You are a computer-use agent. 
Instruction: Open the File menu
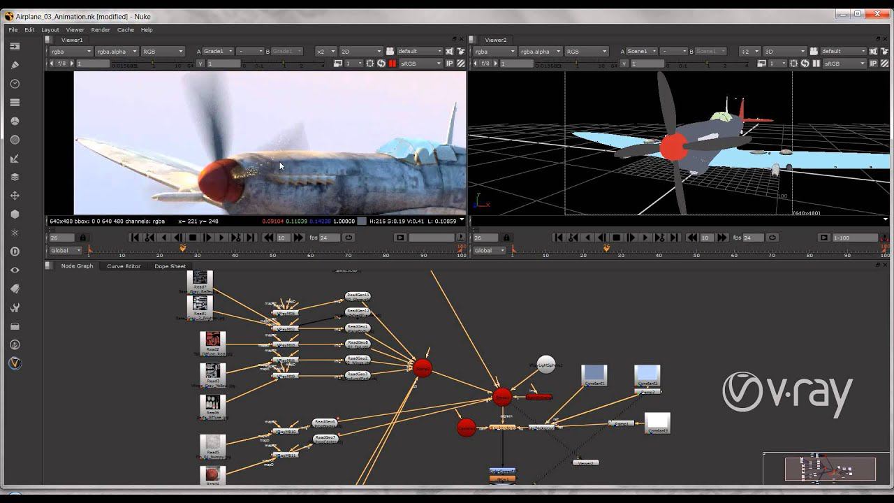pyautogui.click(x=13, y=30)
